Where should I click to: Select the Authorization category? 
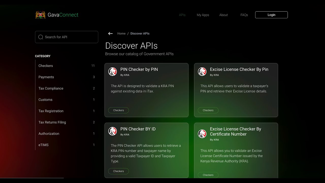[67, 134]
